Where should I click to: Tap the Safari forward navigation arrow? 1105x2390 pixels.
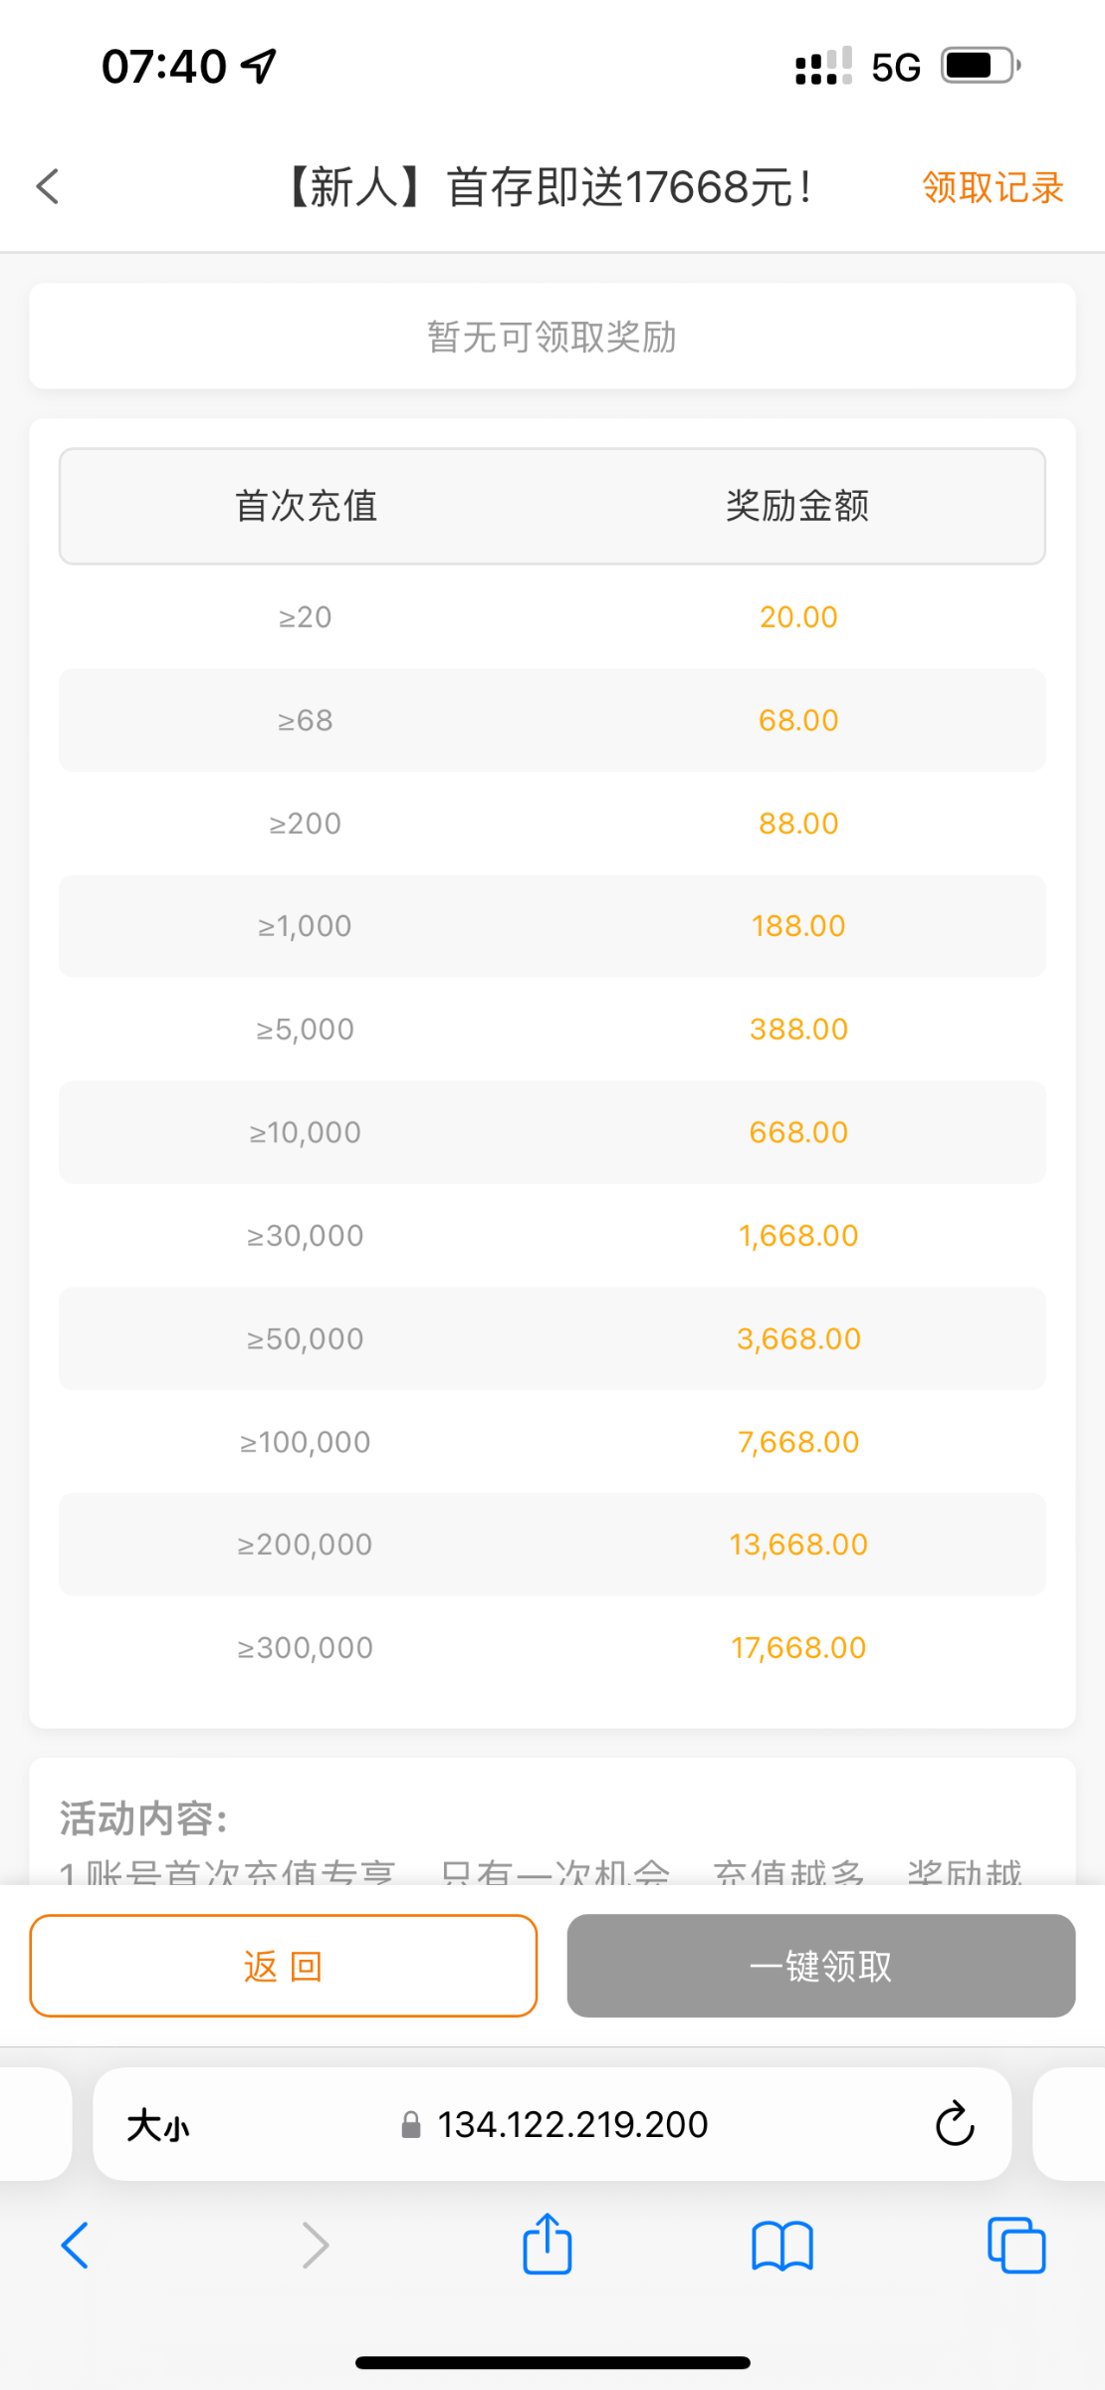click(315, 2246)
